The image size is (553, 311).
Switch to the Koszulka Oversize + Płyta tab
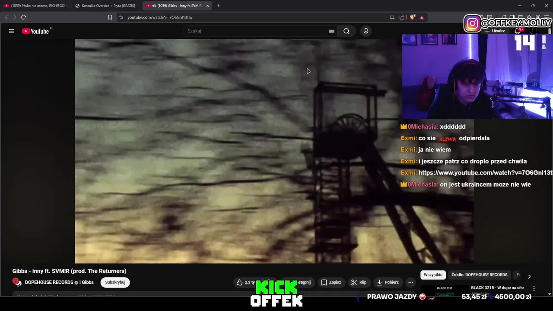[x=106, y=6]
